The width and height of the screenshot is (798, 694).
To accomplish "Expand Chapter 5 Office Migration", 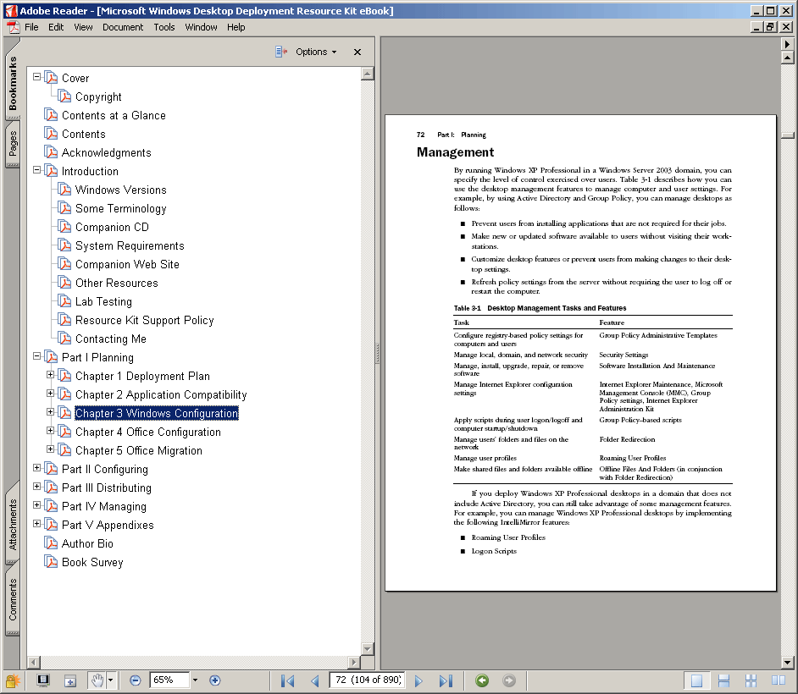I will [50, 449].
